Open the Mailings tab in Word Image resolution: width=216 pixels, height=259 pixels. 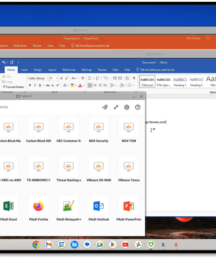click(x=87, y=70)
